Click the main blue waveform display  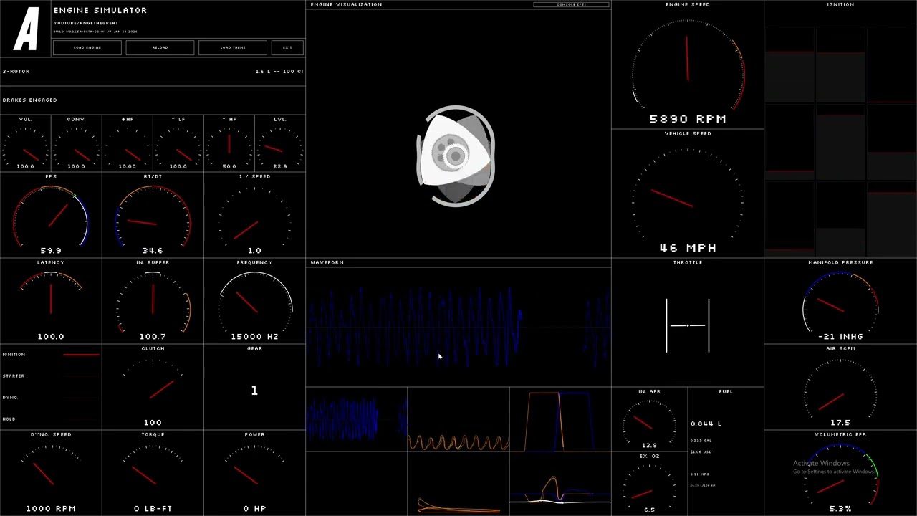[458, 326]
